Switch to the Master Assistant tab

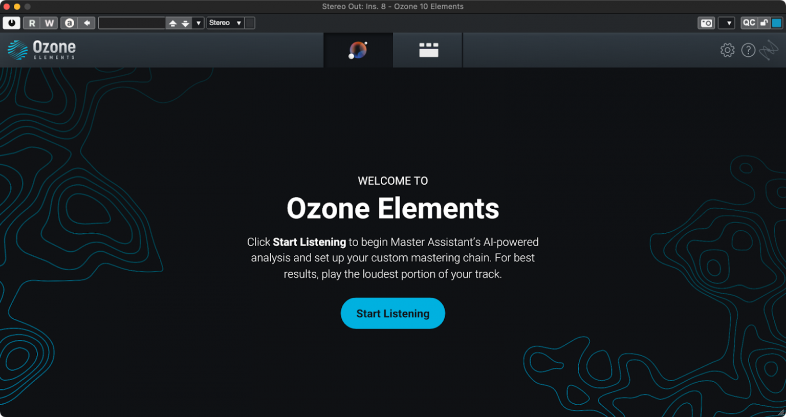(x=358, y=50)
